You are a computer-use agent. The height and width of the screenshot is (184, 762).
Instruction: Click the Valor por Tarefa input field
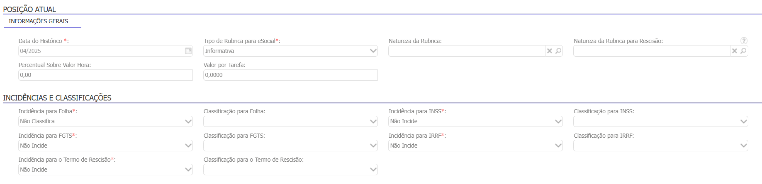(x=290, y=75)
